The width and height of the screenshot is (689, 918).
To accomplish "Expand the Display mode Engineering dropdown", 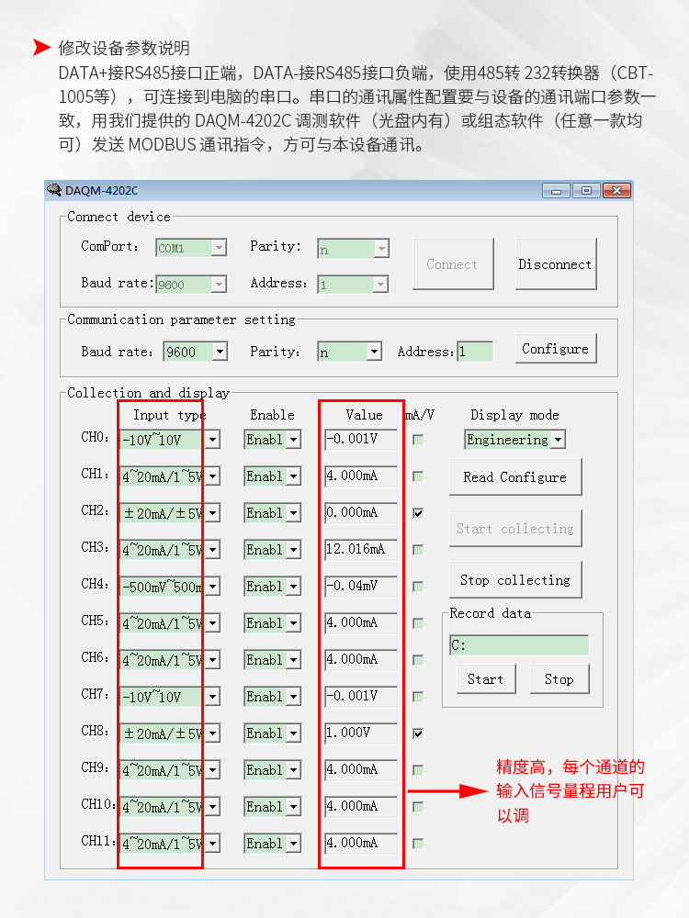I will pyautogui.click(x=558, y=440).
